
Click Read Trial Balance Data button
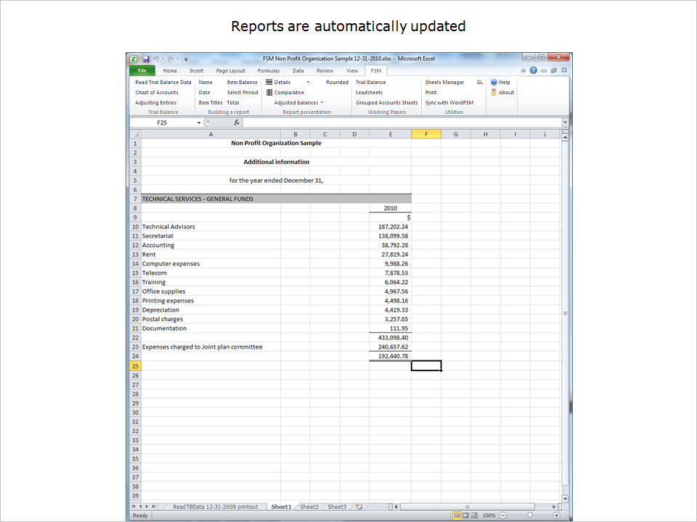163,83
